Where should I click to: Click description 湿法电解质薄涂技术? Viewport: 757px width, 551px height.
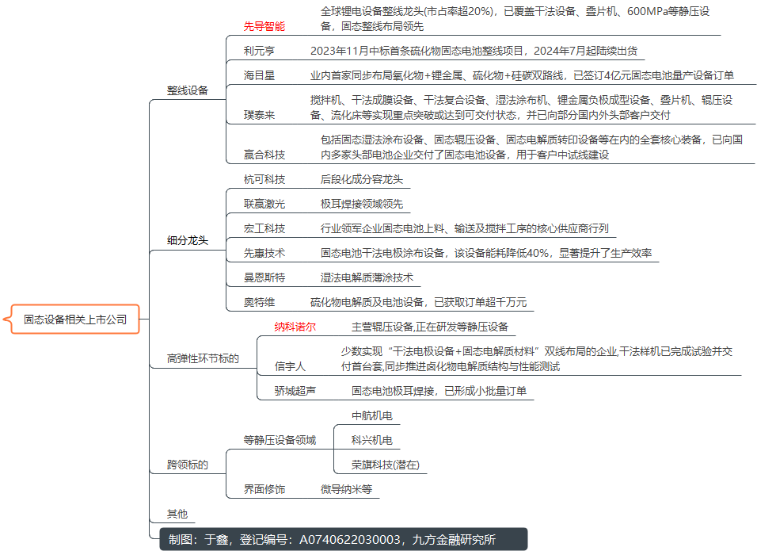point(367,277)
